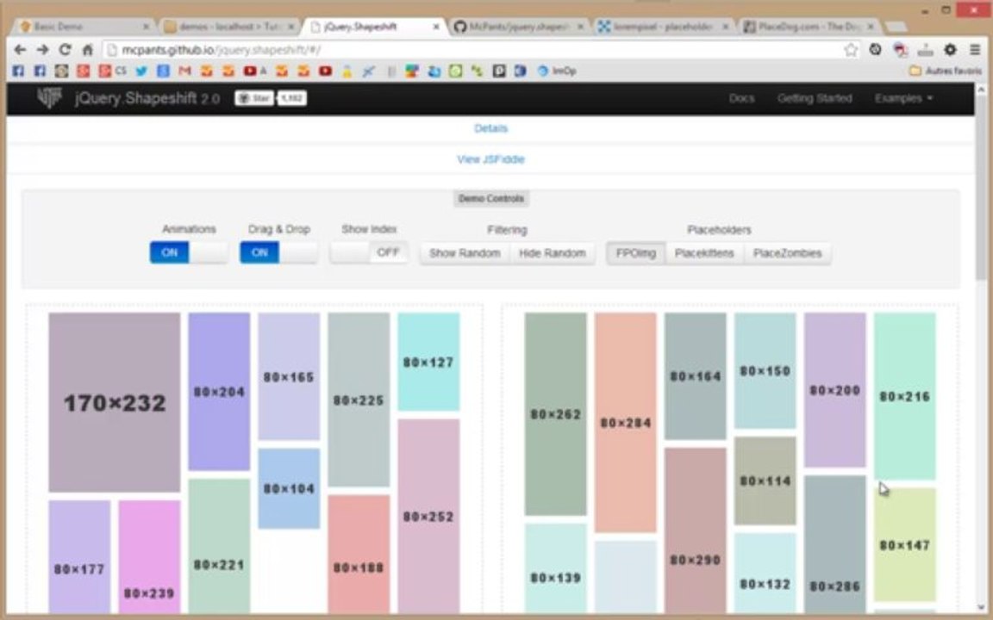This screenshot has width=993, height=620.
Task: Select the Placekittens placeholder option
Action: click(704, 253)
